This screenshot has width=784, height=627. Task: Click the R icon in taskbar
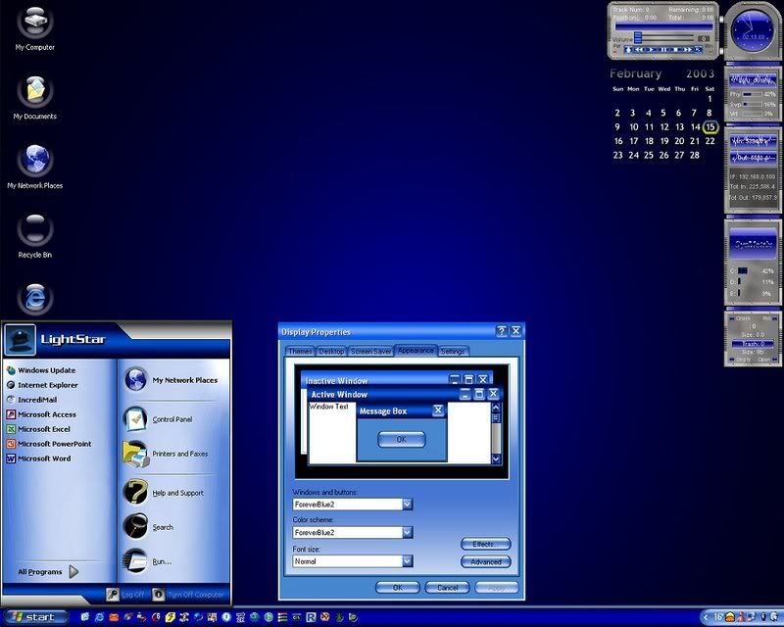[x=311, y=617]
